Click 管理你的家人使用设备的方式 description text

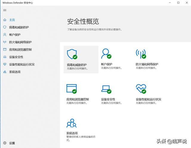tap(81, 138)
